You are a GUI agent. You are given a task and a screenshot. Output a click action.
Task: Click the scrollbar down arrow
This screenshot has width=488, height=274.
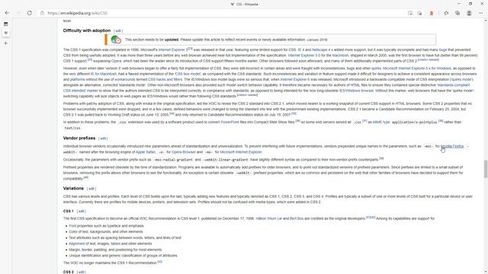pyautogui.click(x=486, y=272)
